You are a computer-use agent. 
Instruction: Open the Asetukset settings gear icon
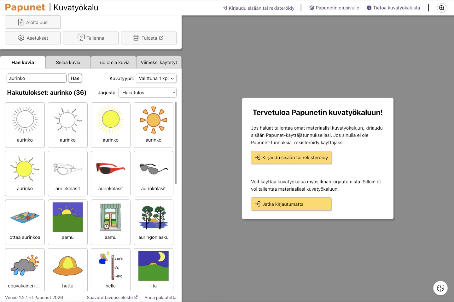21,38
